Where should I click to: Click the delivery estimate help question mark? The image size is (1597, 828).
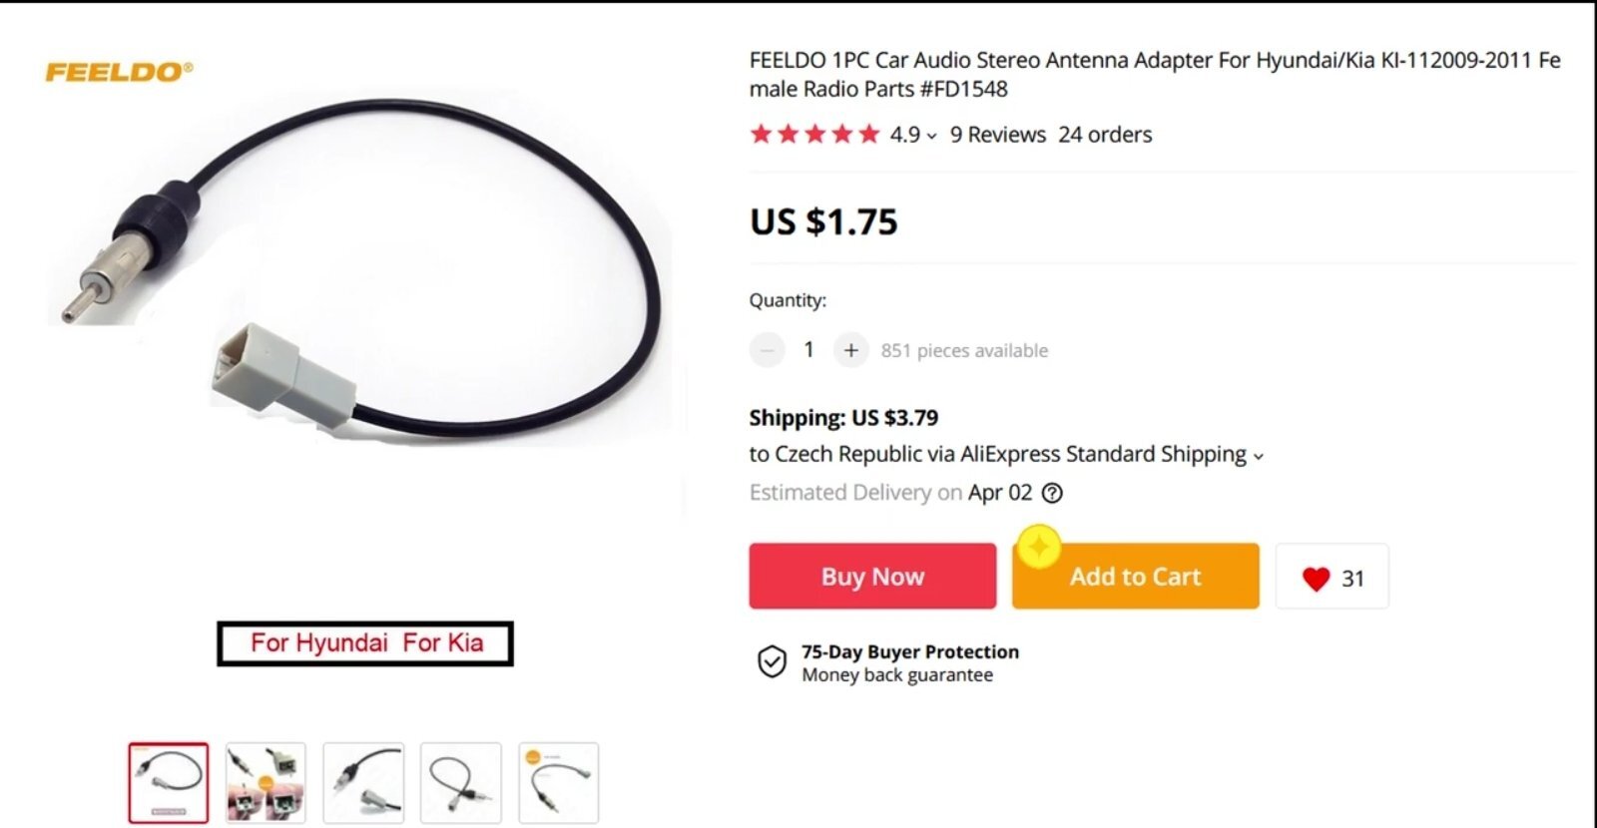point(1052,493)
